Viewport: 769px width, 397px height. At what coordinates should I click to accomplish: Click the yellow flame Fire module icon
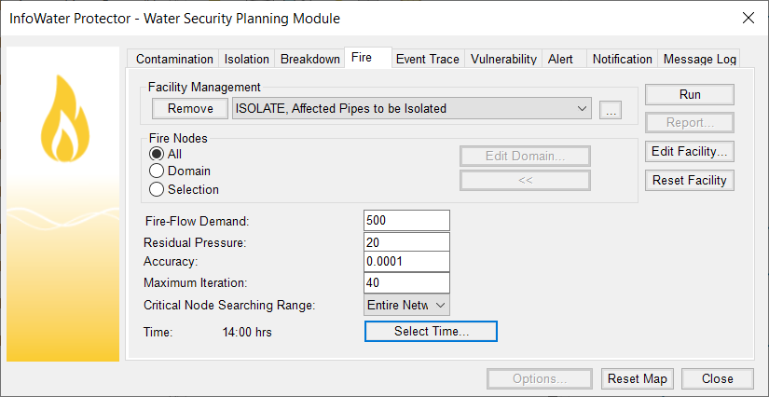64,118
